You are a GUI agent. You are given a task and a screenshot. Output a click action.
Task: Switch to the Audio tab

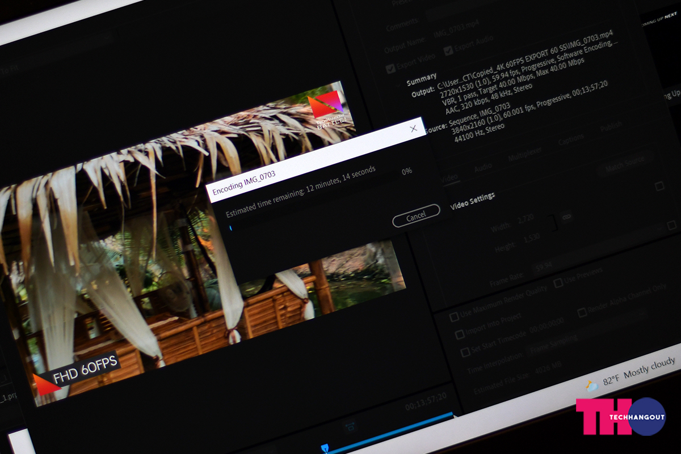pyautogui.click(x=483, y=167)
